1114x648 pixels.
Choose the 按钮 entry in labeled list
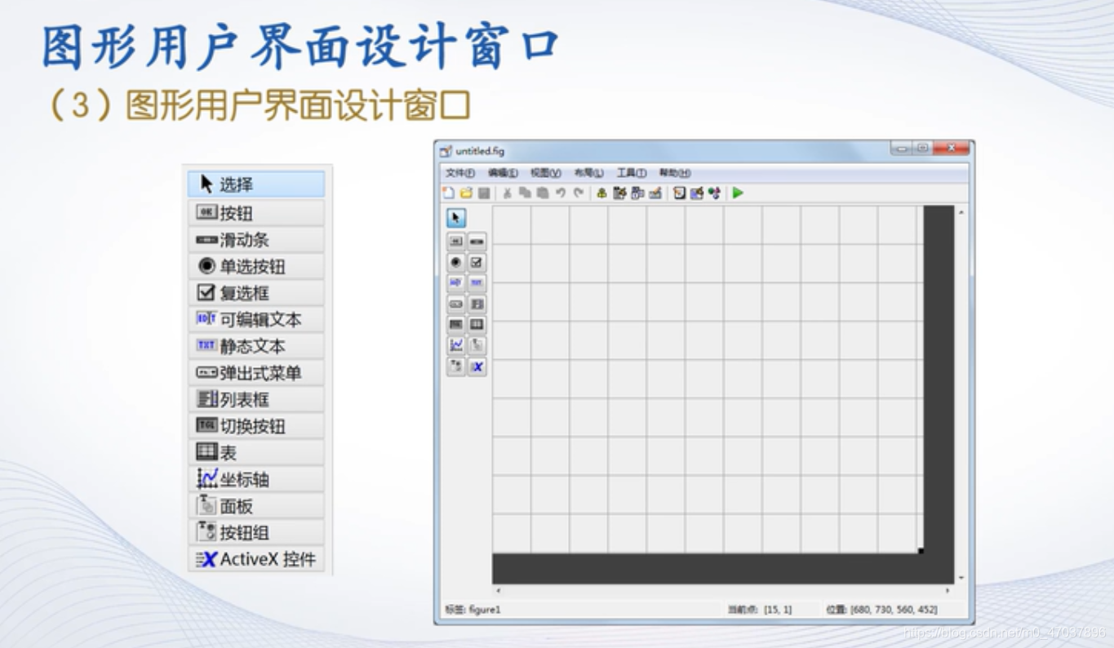tap(256, 213)
